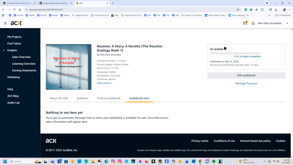The image size is (293, 165).
Task: Open Chrome's Extensions puzzle icon
Action: pyautogui.click(x=263, y=9)
